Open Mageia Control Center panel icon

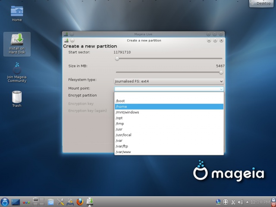tap(70, 202)
